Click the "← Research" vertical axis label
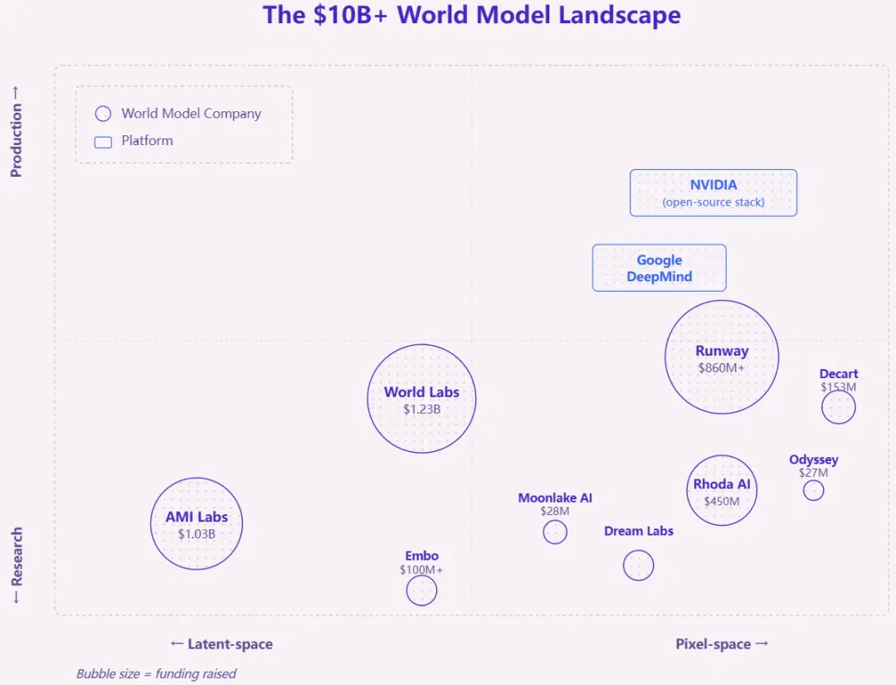This screenshot has height=685, width=896. tap(16, 565)
